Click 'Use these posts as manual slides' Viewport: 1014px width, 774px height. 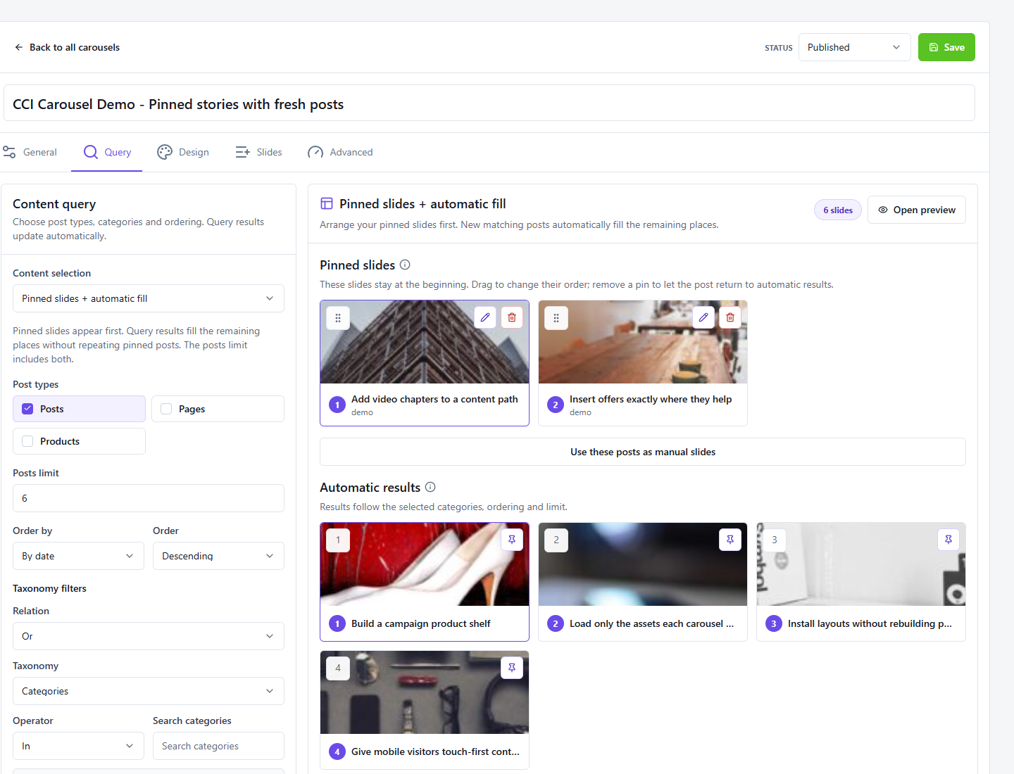(x=643, y=452)
